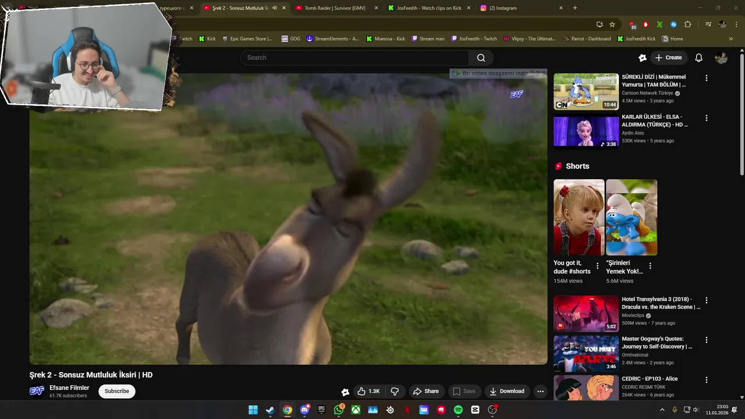Open options for KARLAR ÜLKESİ video

pyautogui.click(x=707, y=118)
